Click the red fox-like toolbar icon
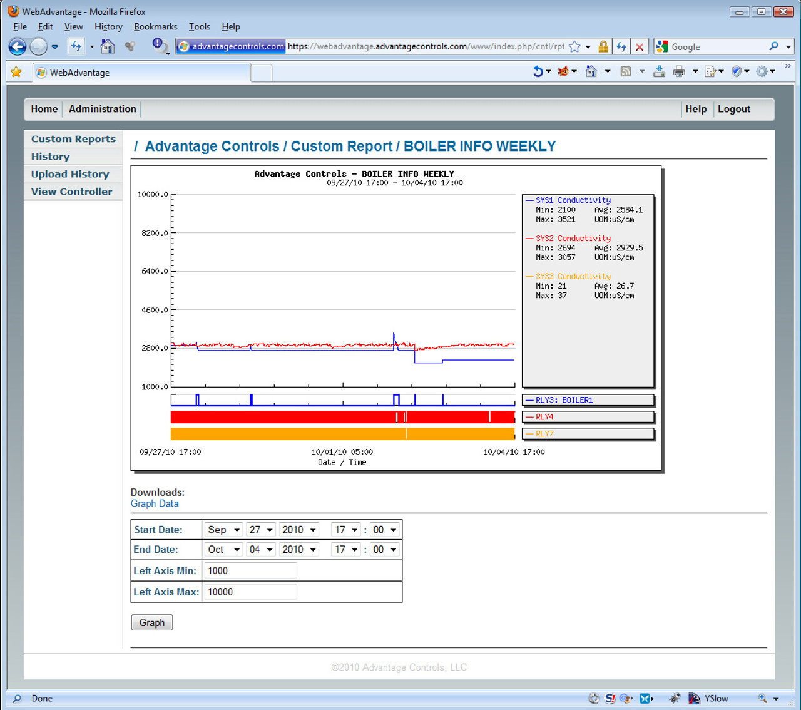 [563, 71]
